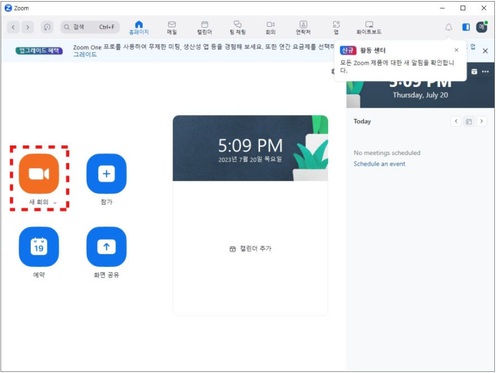Close the Activity Center (활동 센터) popup
Viewport: 496px width, 373px height.
(x=456, y=50)
